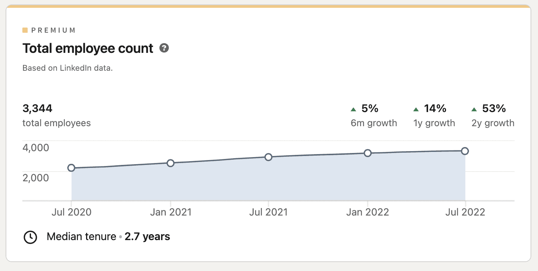
Task: Select the small dot before 2.7 years
Action: coord(120,237)
